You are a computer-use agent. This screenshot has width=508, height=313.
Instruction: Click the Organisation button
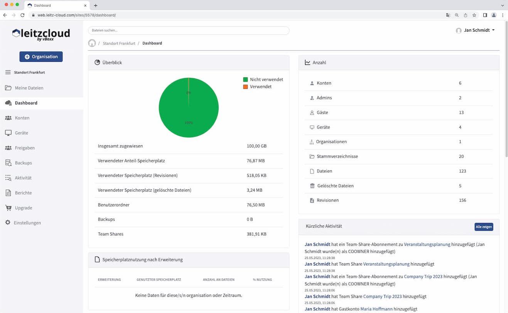click(41, 57)
